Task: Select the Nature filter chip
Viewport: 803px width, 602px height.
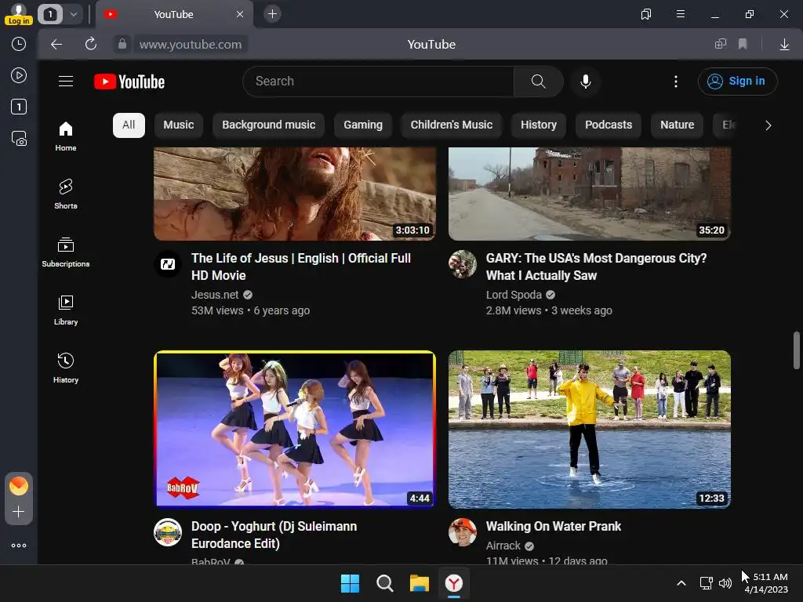Action: [677, 125]
